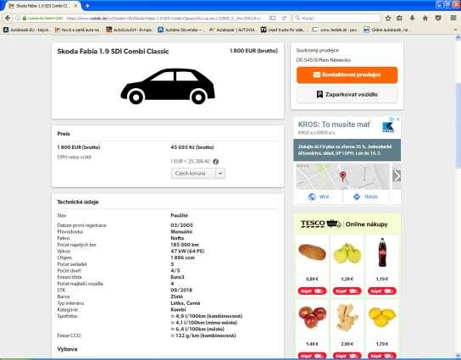Open the site info icon in address bar
Viewport: 461px width, 360px height.
click(18, 18)
